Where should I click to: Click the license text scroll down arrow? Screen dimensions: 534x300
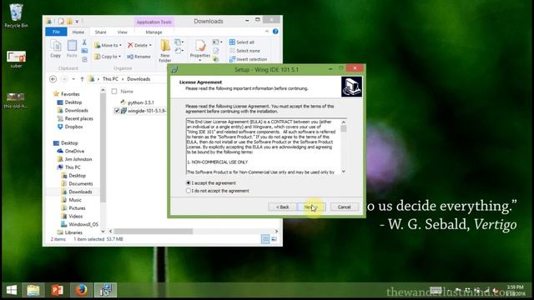(x=344, y=172)
